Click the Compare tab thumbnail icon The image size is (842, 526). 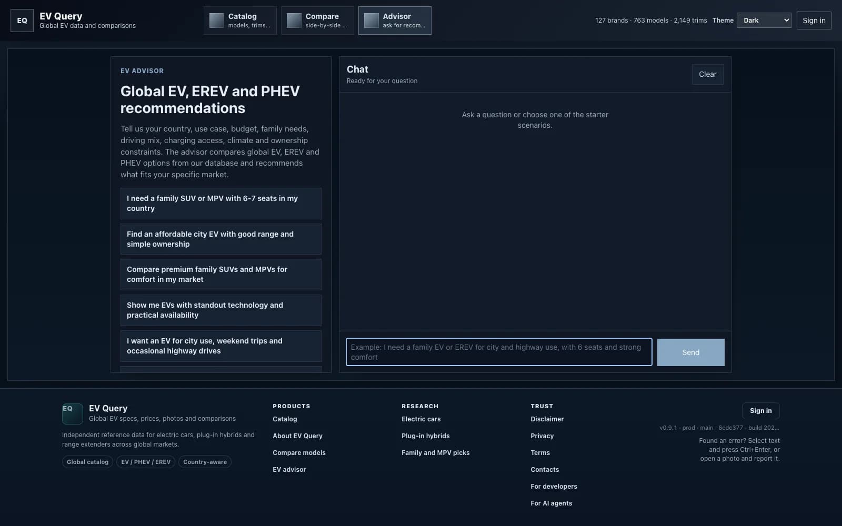(294, 21)
